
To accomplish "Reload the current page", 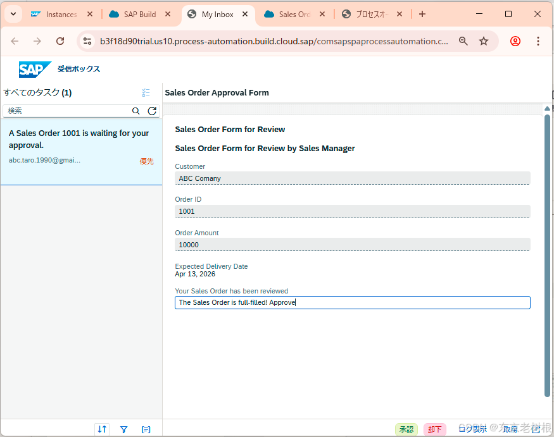I will pyautogui.click(x=60, y=41).
